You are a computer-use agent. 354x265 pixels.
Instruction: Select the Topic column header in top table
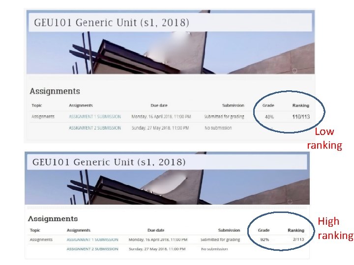(x=37, y=105)
